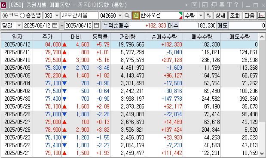Click the 상세 button
Image resolution: width=266 pixels, height=158 pixels.
[220, 15]
